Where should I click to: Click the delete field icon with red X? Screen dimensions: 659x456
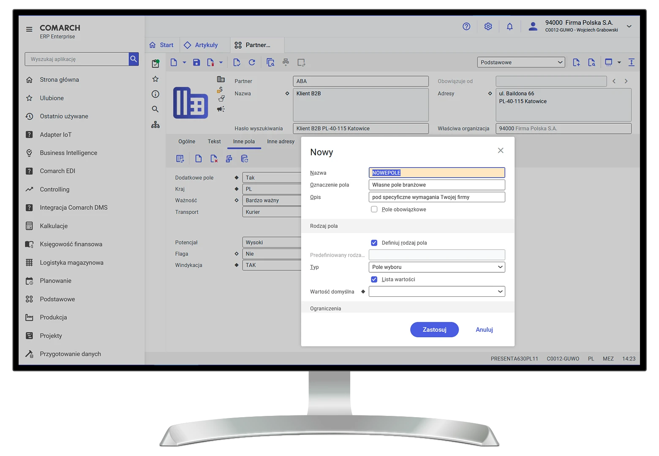[x=214, y=159]
